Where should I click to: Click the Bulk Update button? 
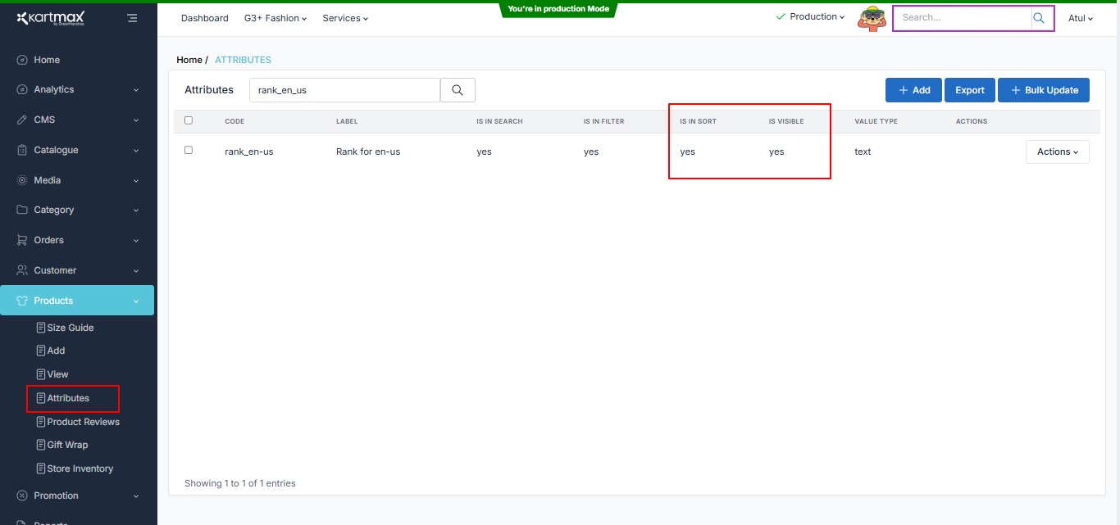click(x=1043, y=90)
